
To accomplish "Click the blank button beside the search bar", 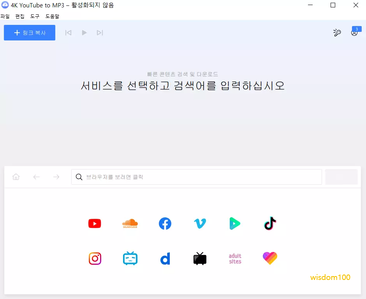I will tap(341, 177).
